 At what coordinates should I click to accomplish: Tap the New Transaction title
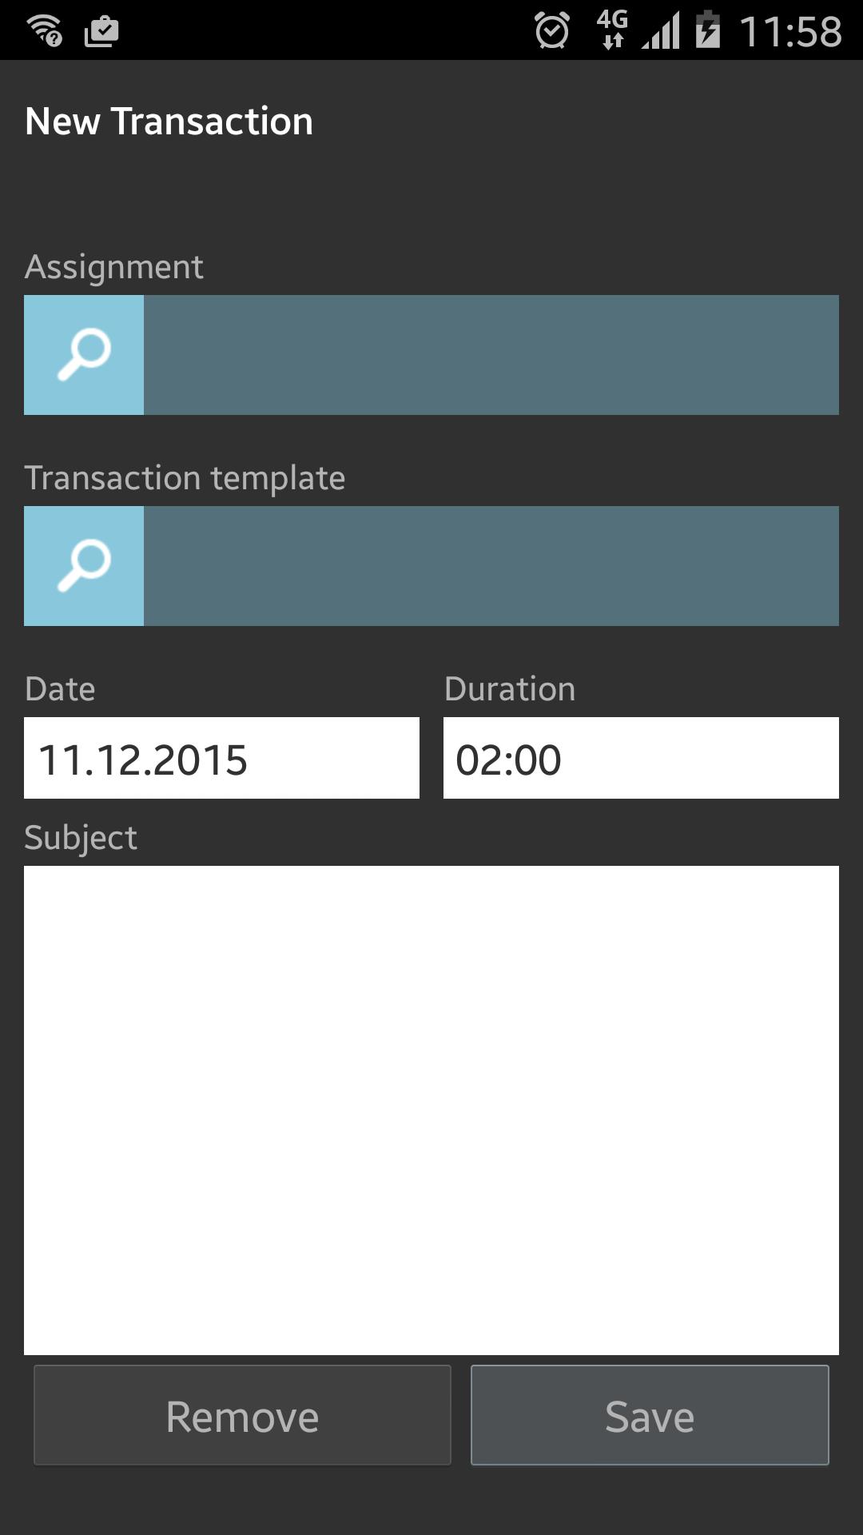click(x=169, y=122)
